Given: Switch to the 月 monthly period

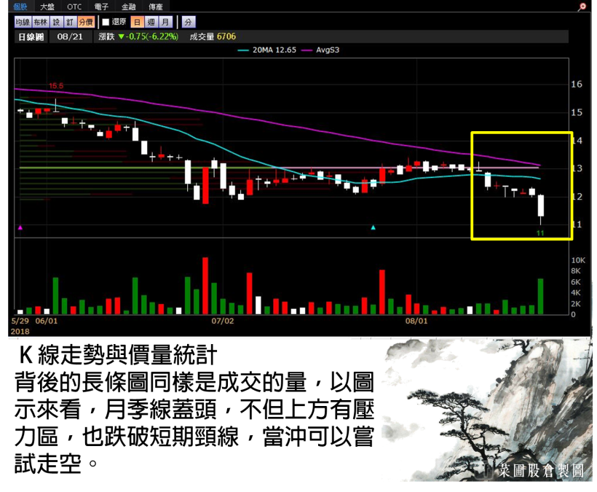Looking at the screenshot, I should pos(165,22).
